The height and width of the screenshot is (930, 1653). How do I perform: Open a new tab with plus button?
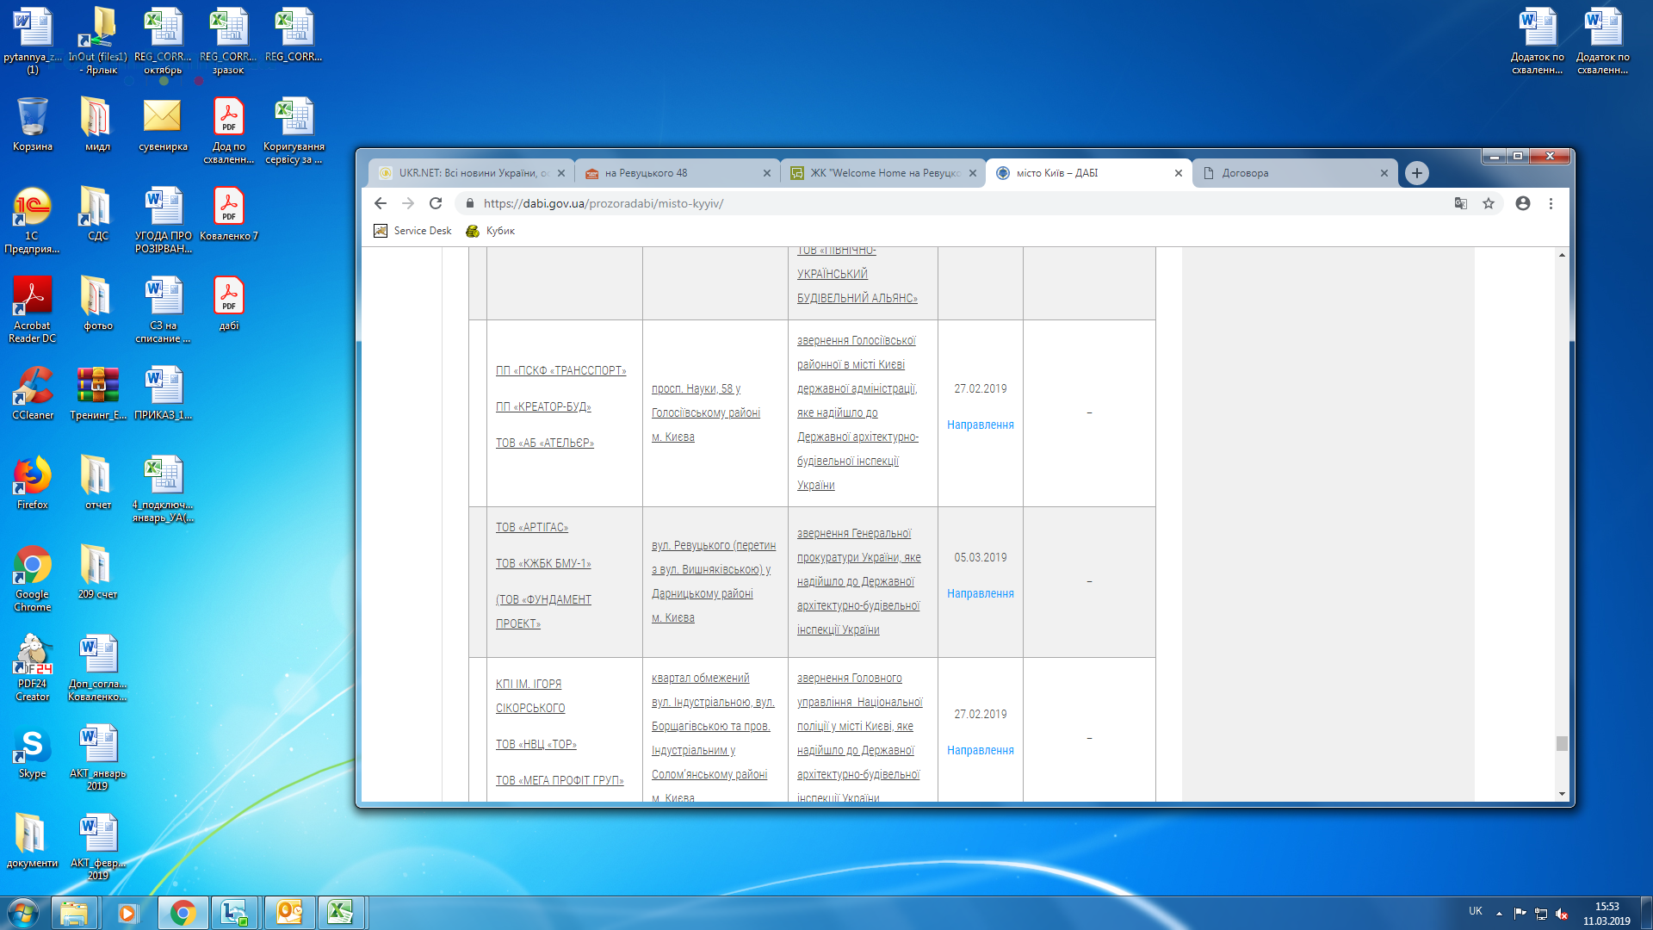(x=1416, y=173)
